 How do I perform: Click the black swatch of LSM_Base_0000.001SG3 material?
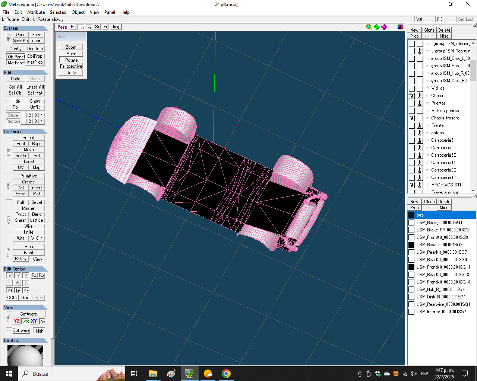tap(411, 245)
